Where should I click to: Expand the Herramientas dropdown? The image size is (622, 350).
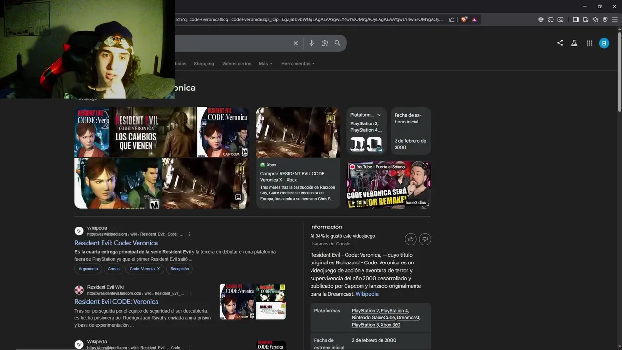pos(298,64)
